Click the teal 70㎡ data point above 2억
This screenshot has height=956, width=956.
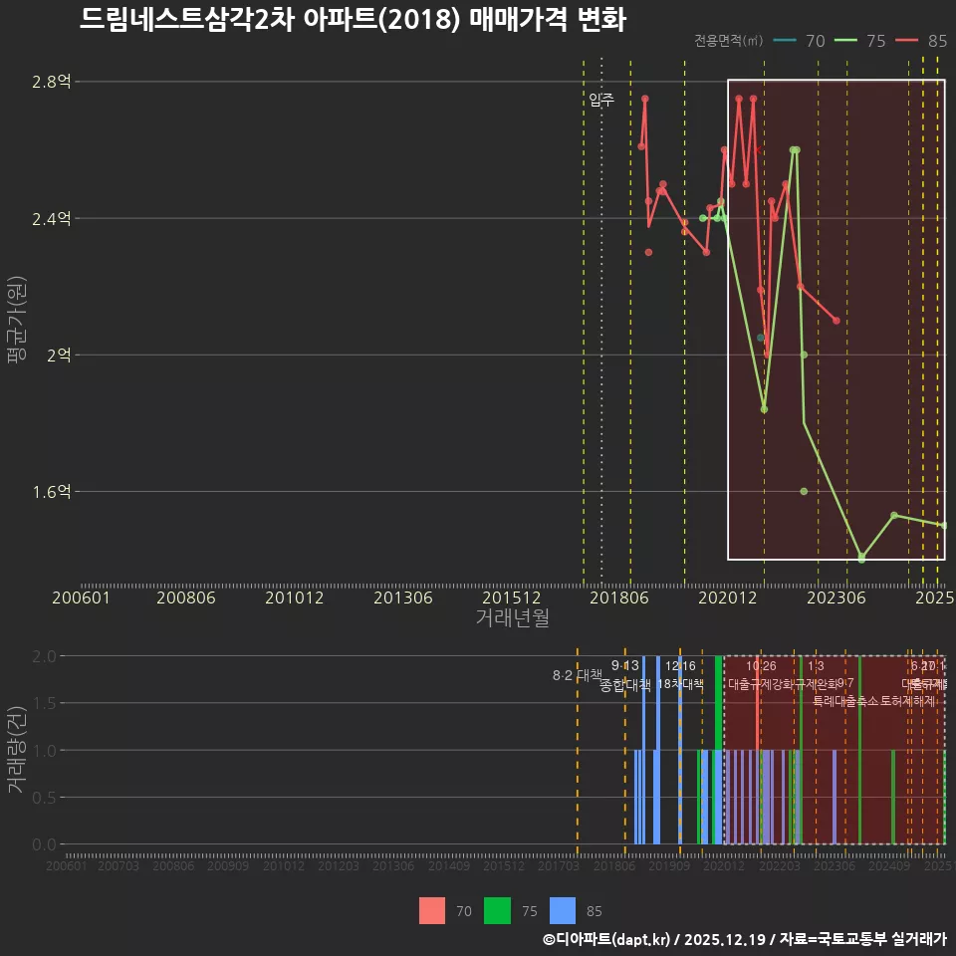click(x=760, y=338)
